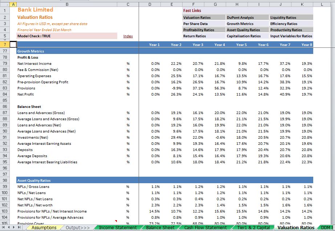Select column C header
The width and height of the screenshot is (335, 231).
[x=128, y=4]
